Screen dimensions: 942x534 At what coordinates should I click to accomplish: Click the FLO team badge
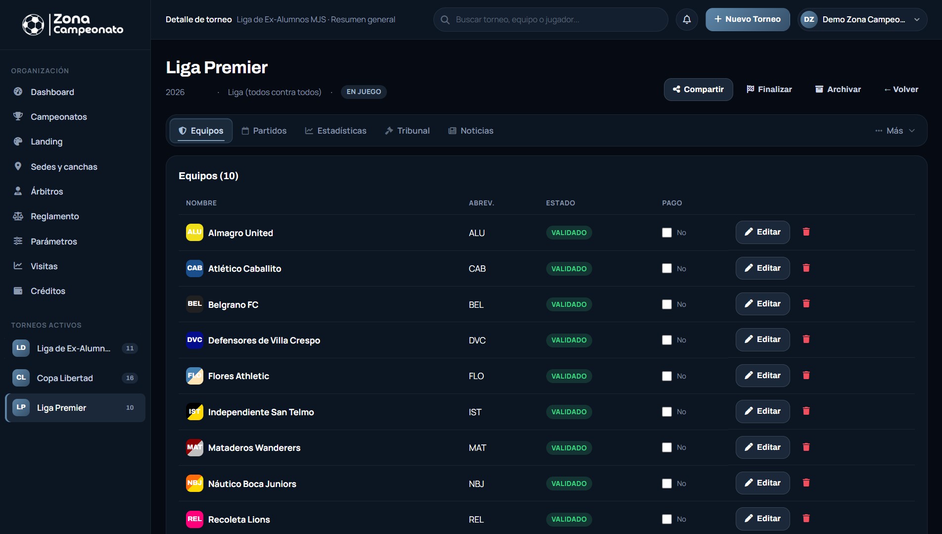click(194, 376)
